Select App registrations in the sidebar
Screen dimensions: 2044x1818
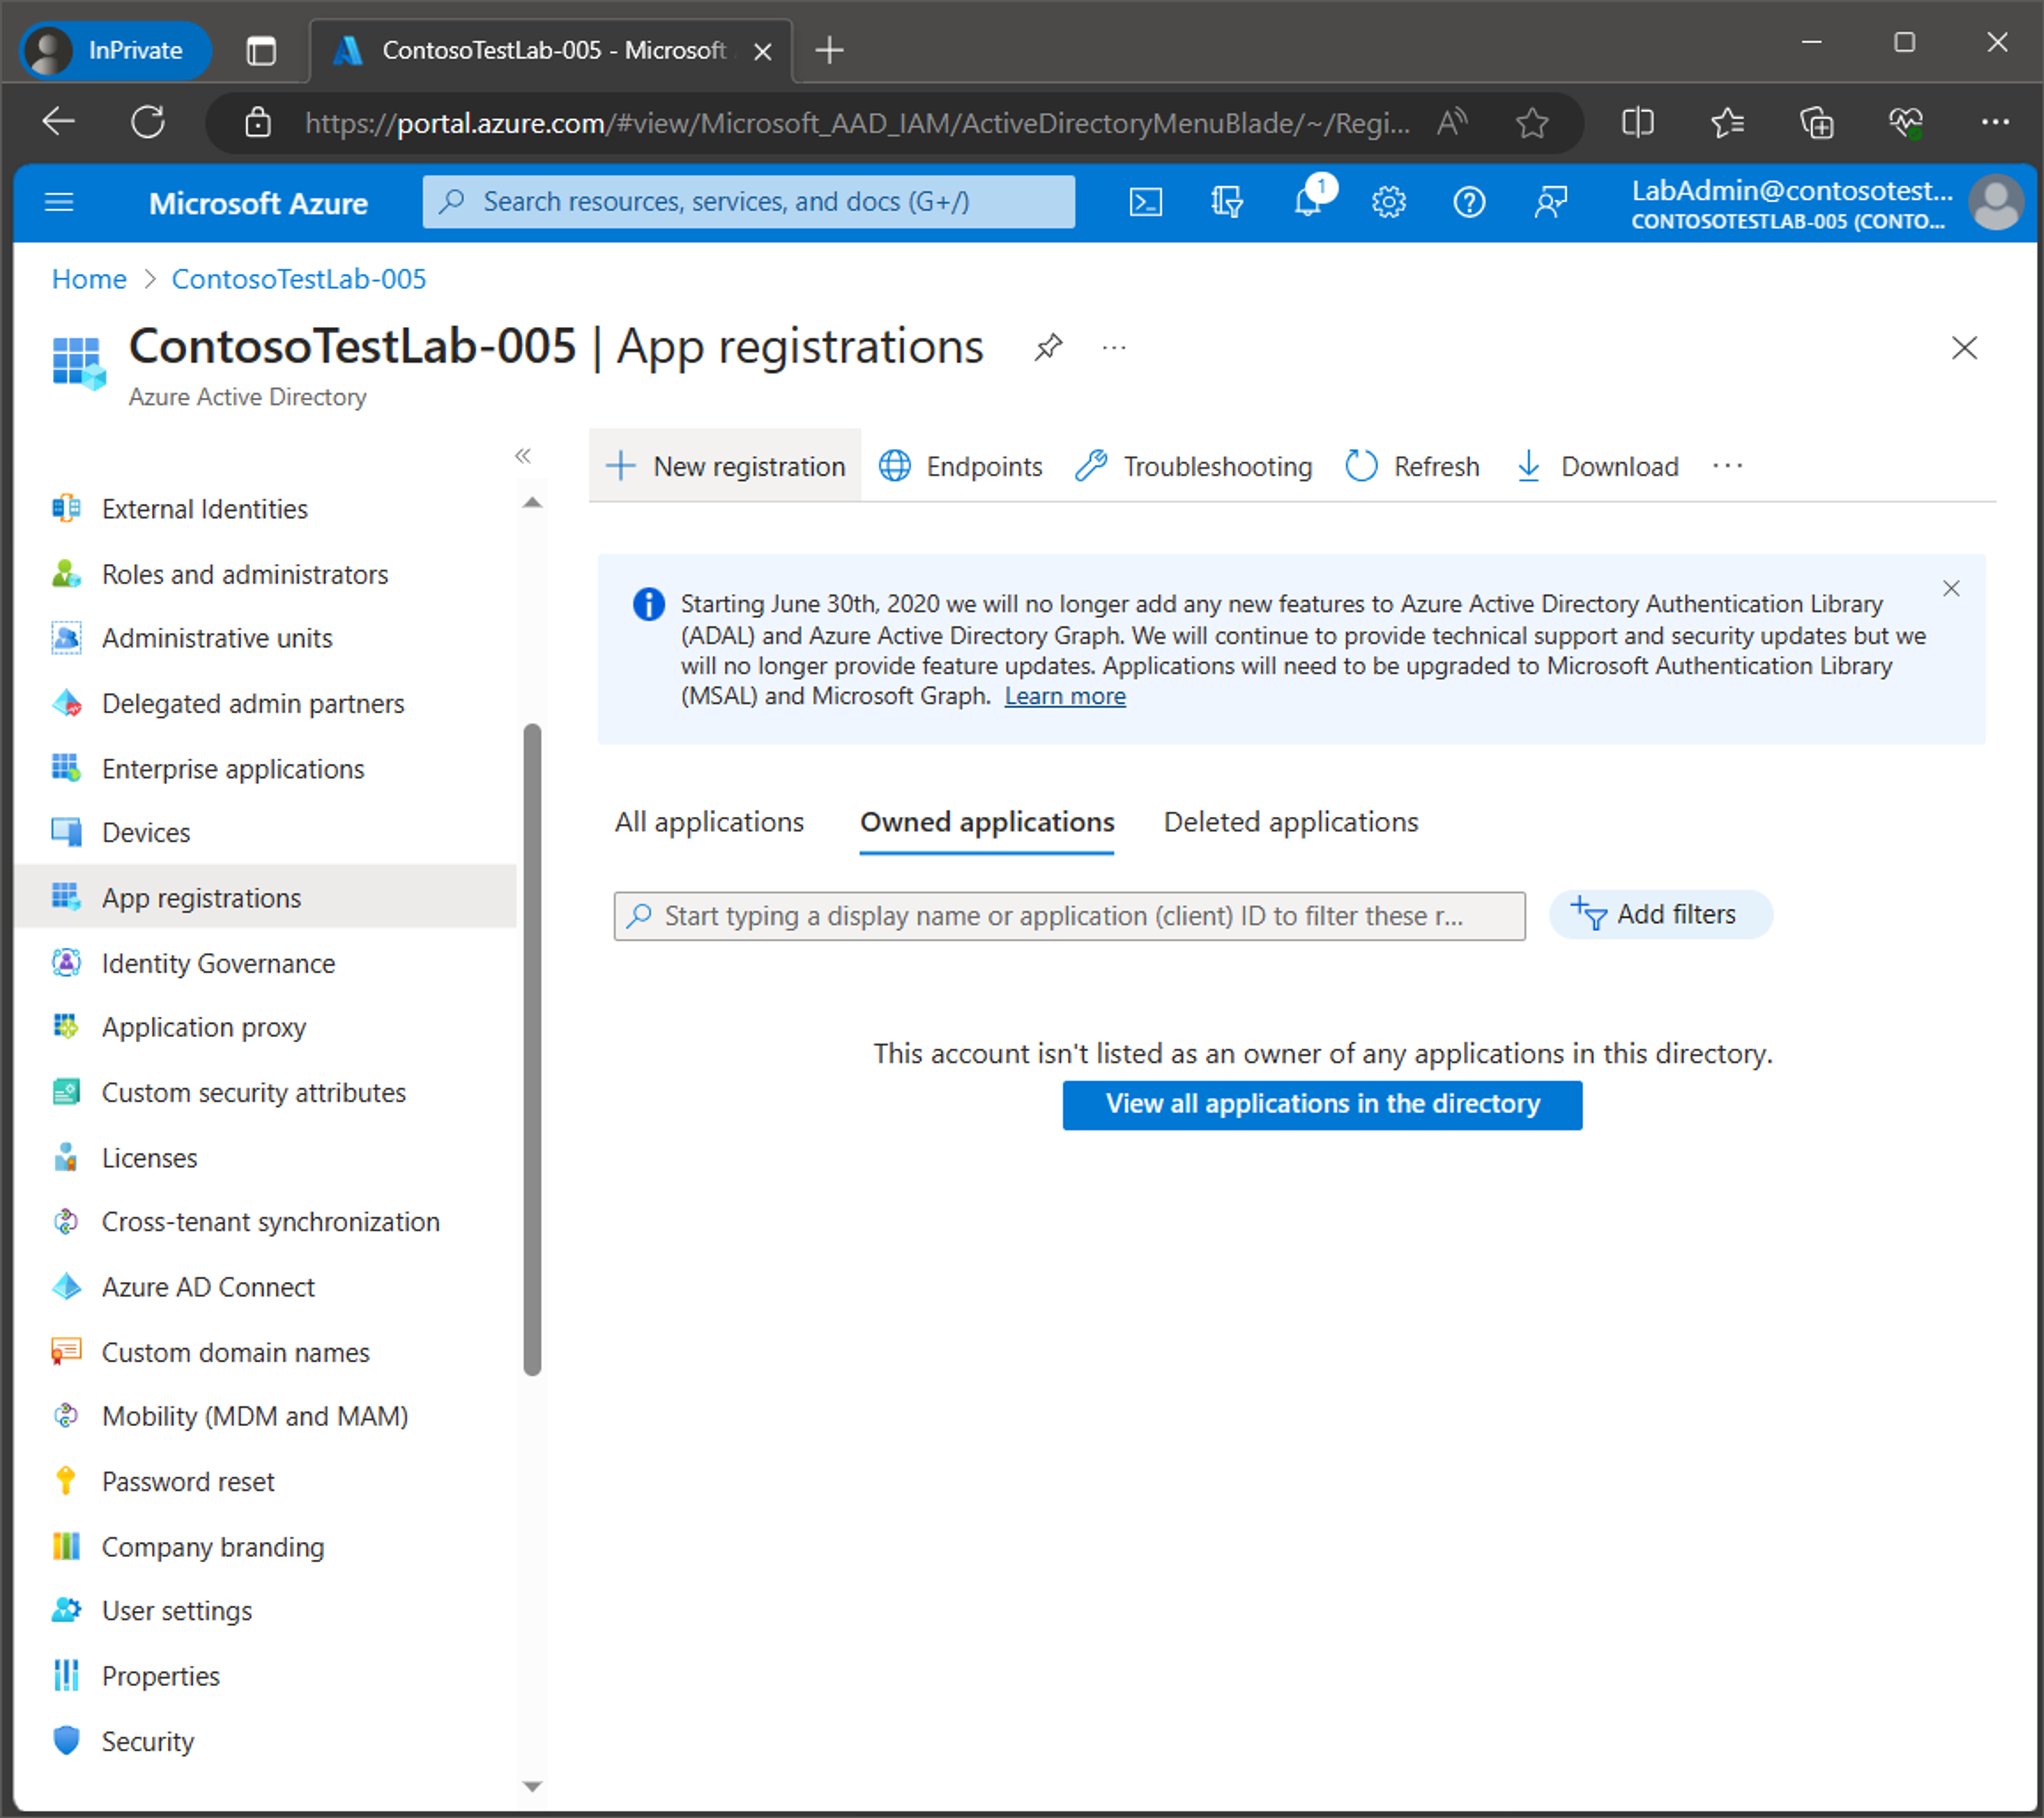point(265,897)
